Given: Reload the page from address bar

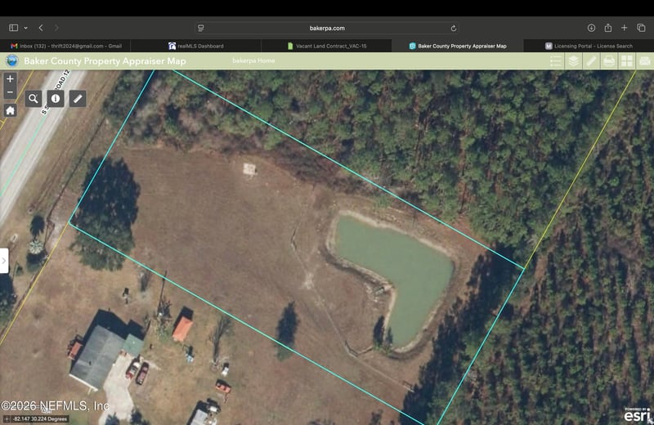Looking at the screenshot, I should [x=454, y=28].
